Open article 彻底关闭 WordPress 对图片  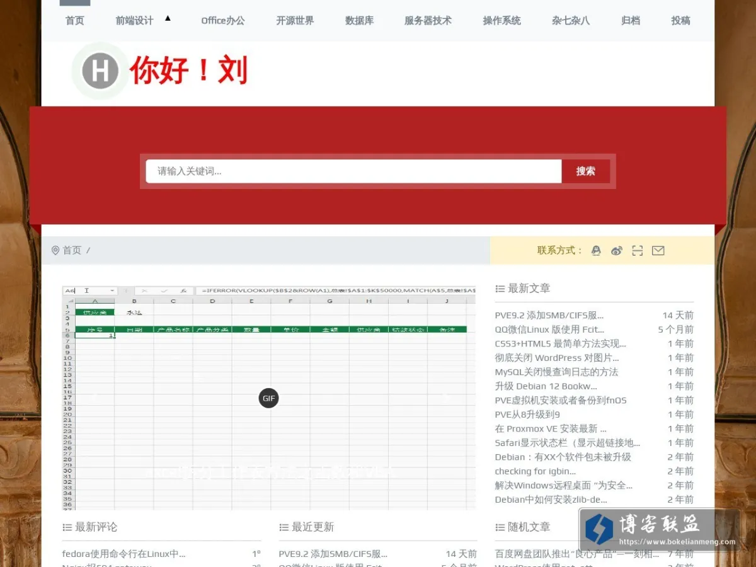pos(557,358)
